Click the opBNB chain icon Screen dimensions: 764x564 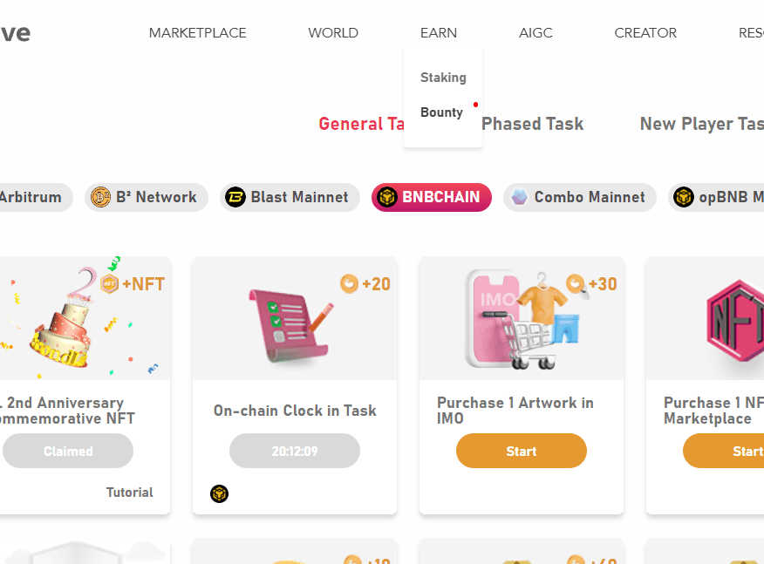click(x=684, y=197)
